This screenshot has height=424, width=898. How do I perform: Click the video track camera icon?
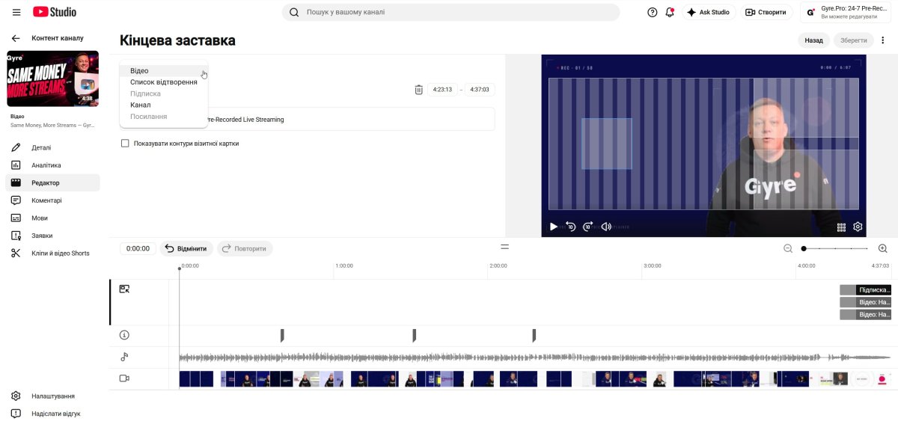(x=124, y=378)
